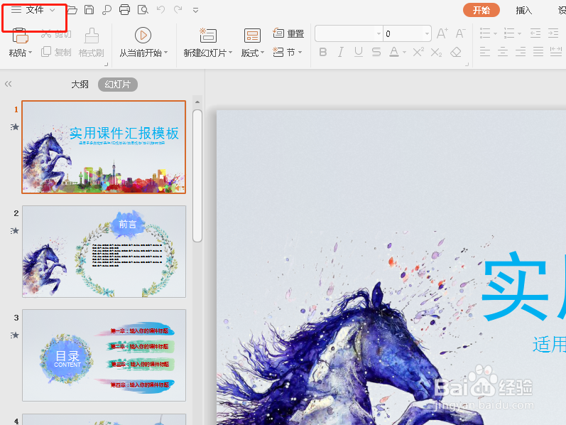Screen dimensions: 566x425
Task: Open the 版式 layout icon
Action: click(x=252, y=36)
